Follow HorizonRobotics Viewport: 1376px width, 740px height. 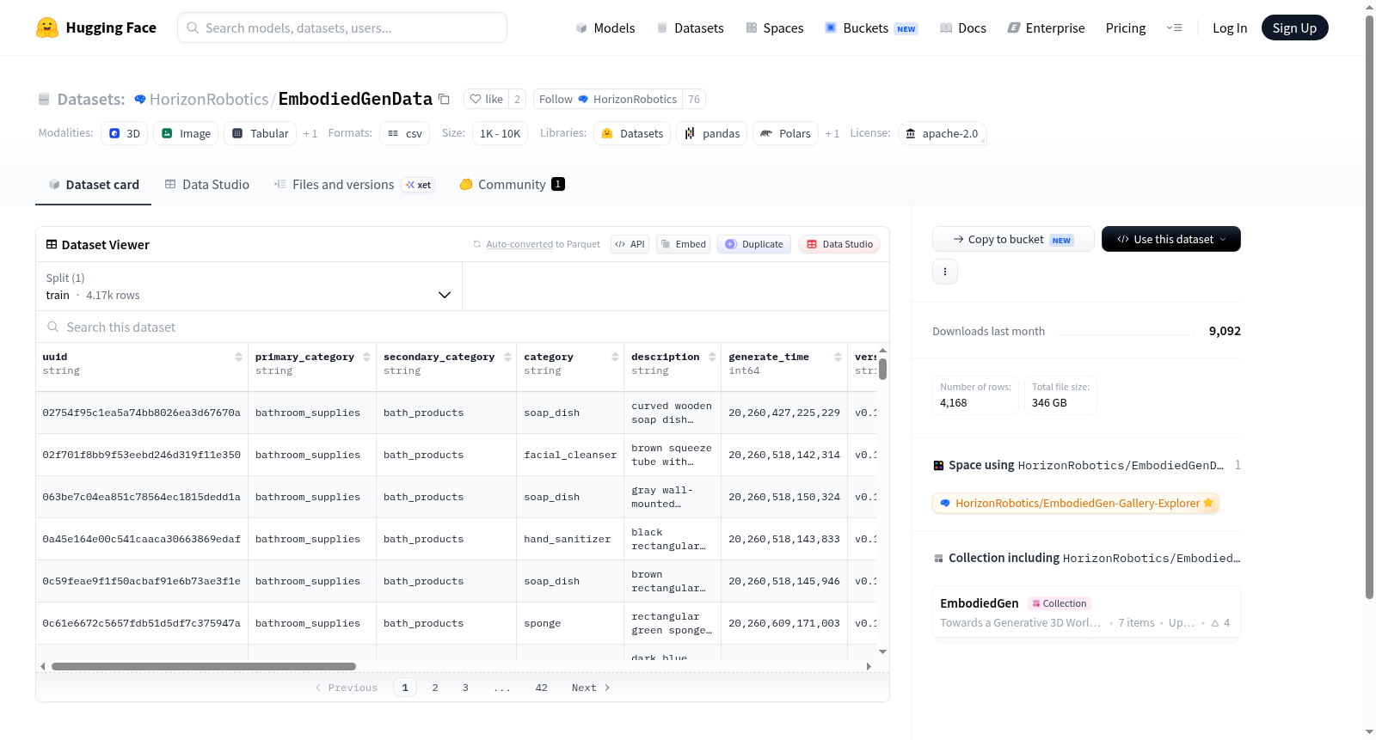(607, 99)
